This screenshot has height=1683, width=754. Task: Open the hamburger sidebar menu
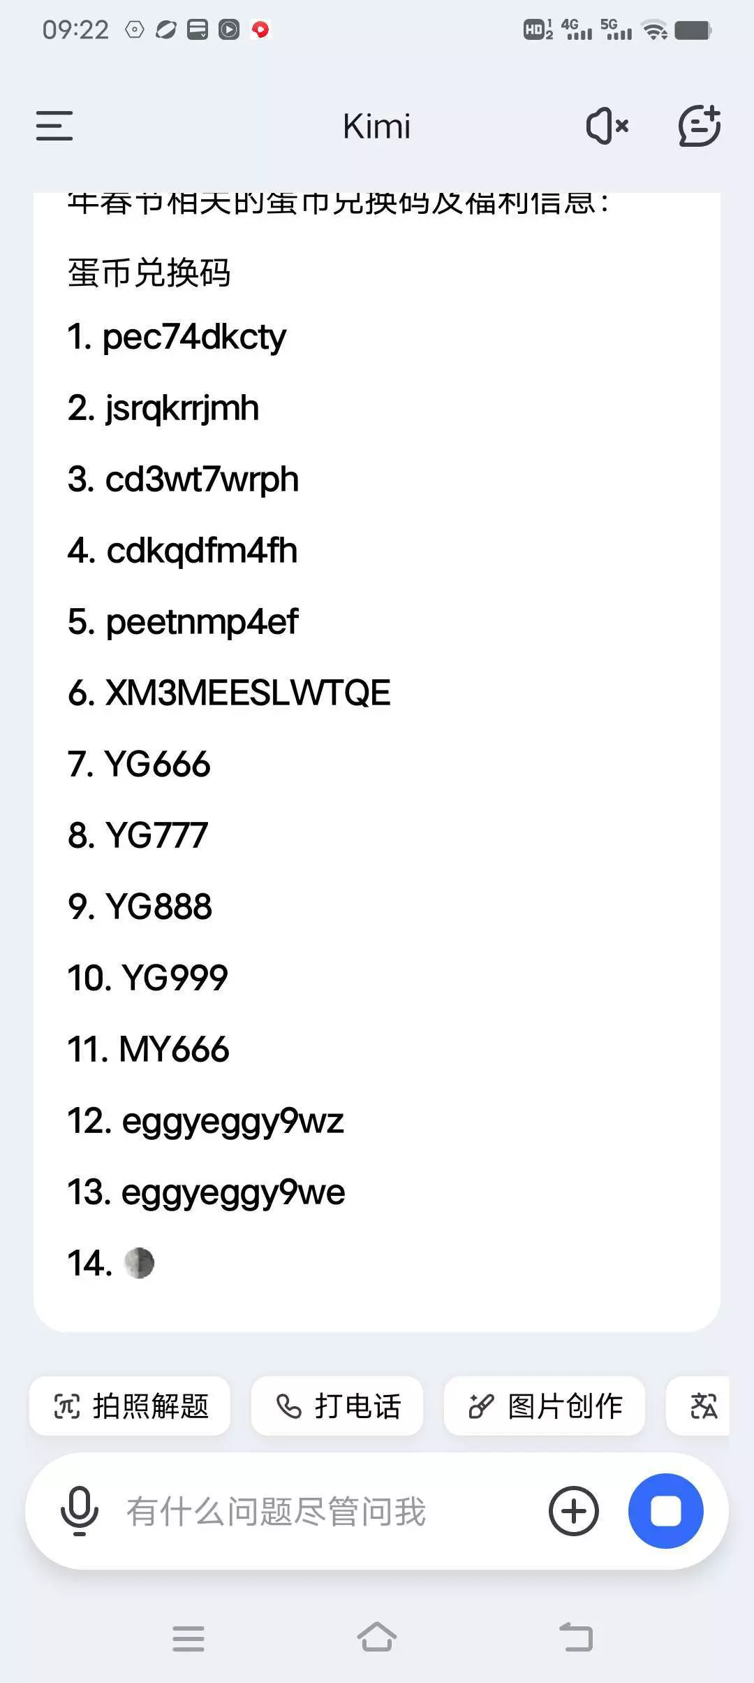tap(54, 126)
